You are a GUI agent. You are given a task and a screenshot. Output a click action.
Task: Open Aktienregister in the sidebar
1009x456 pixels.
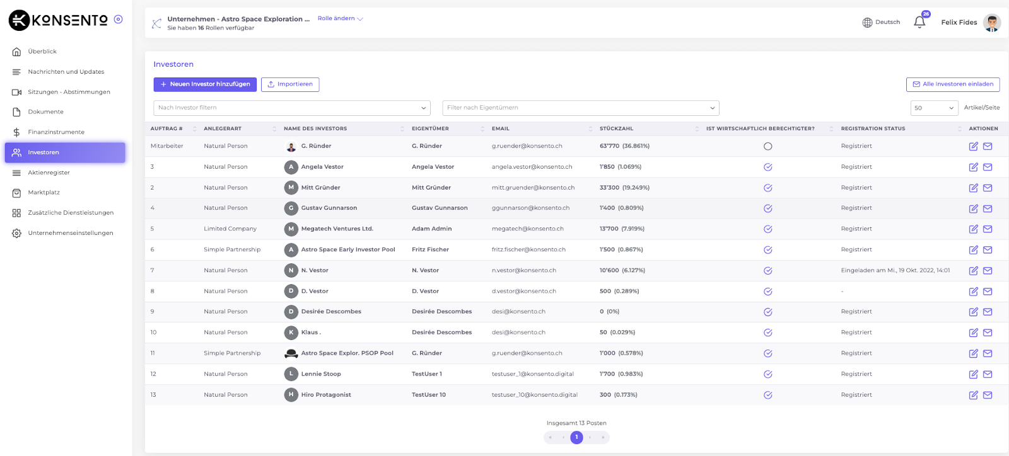[49, 173]
